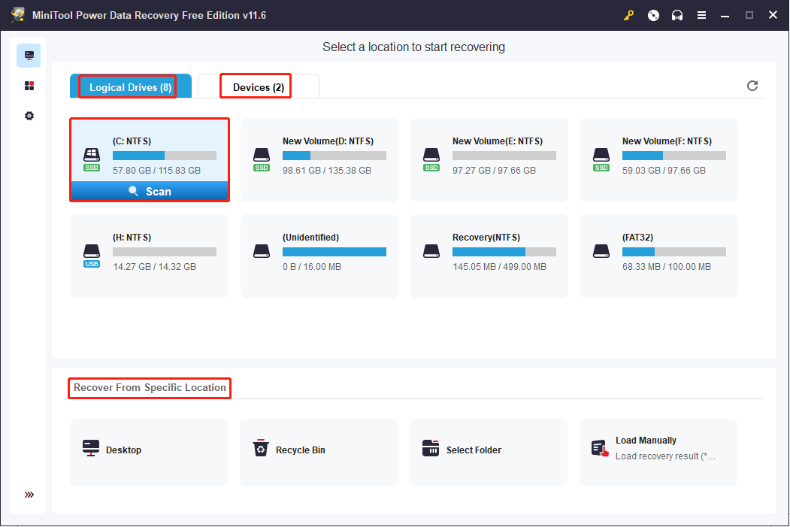Click the 14.27 GB / 14.32 GB size text
This screenshot has width=790, height=527.
(155, 267)
